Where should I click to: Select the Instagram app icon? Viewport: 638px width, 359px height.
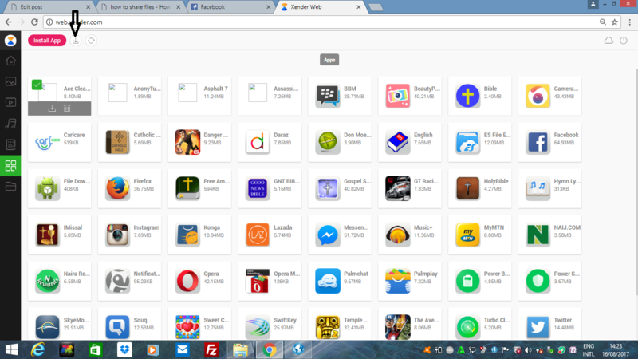pyautogui.click(x=117, y=235)
